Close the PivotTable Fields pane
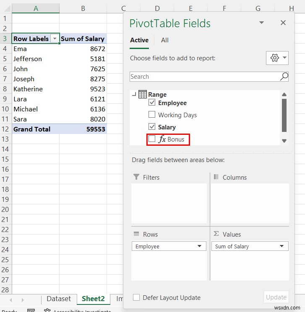Screen dimensions: 305x312 click(283, 23)
